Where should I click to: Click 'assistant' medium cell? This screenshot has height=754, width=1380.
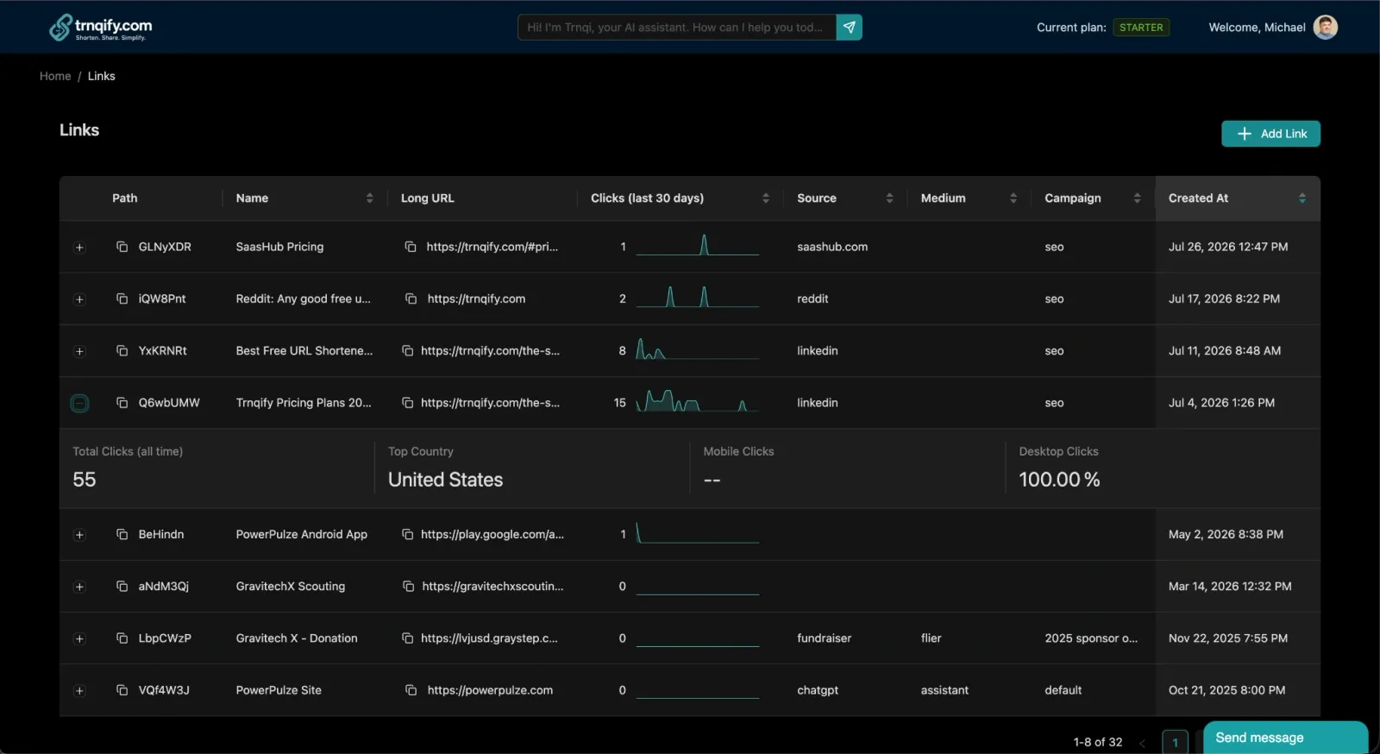(944, 690)
